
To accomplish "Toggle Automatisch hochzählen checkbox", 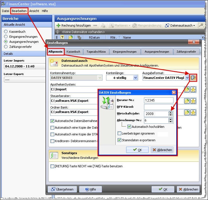I will 129,127.
